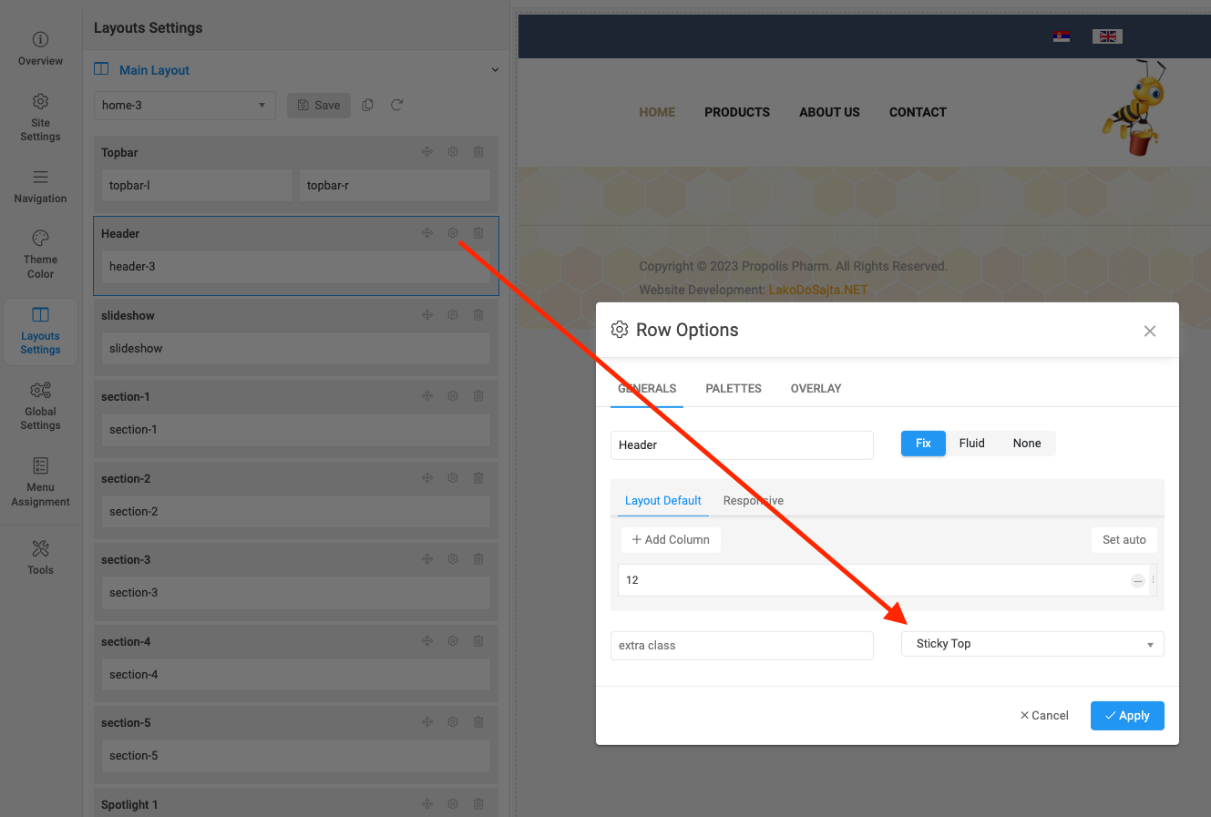Delete the slideshow row
This screenshot has width=1211, height=817.
point(478,315)
